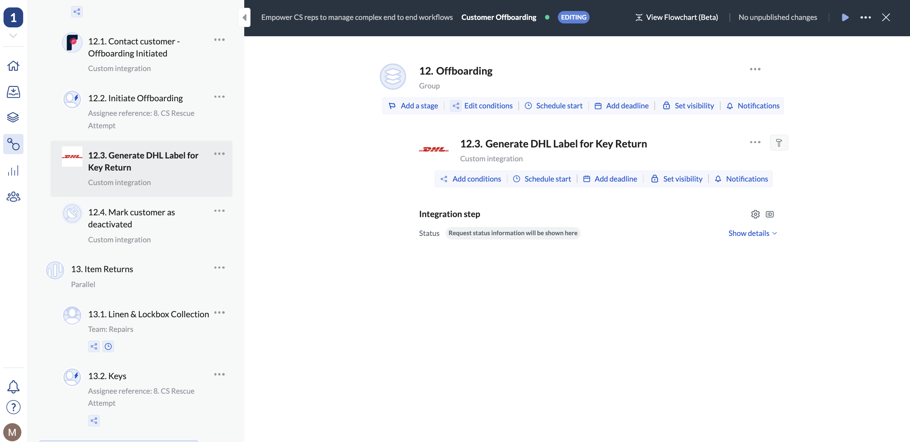Click the collapse panel arrow on left sidebar
This screenshot has height=442, width=910.
click(x=244, y=17)
